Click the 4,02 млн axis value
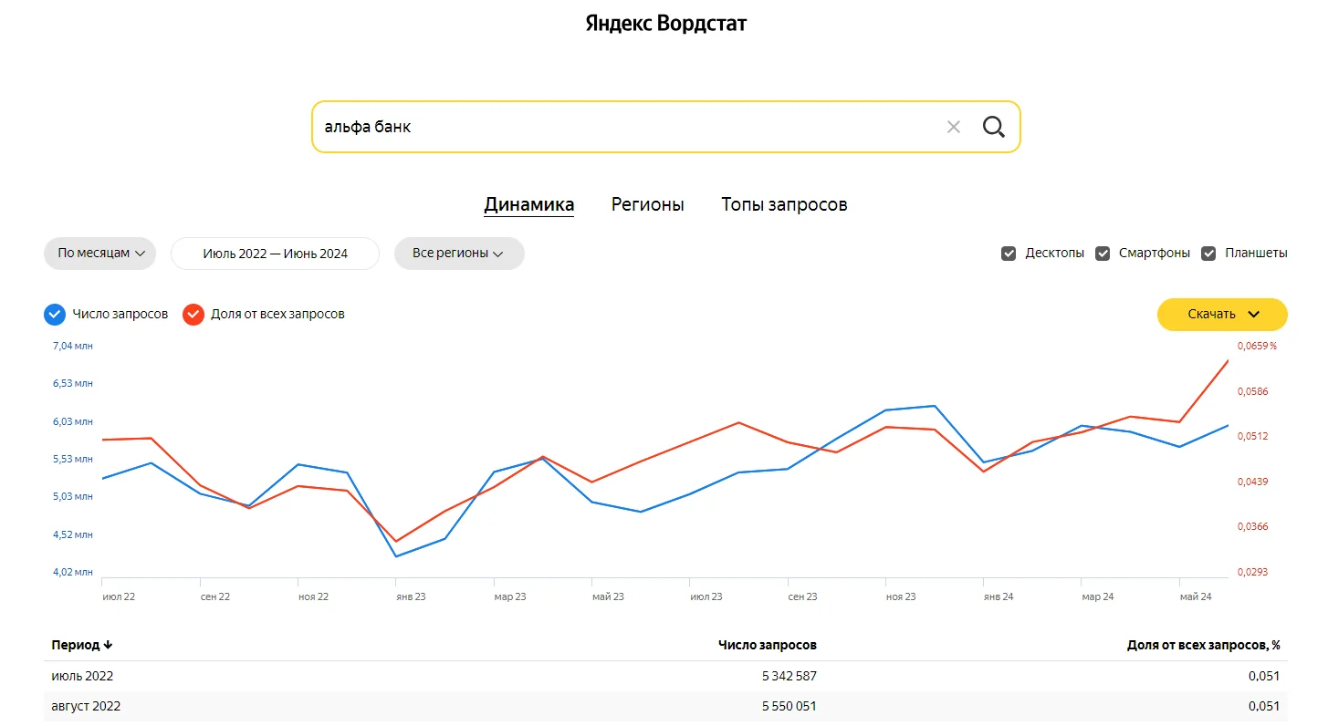Image resolution: width=1328 pixels, height=726 pixels. [x=72, y=572]
